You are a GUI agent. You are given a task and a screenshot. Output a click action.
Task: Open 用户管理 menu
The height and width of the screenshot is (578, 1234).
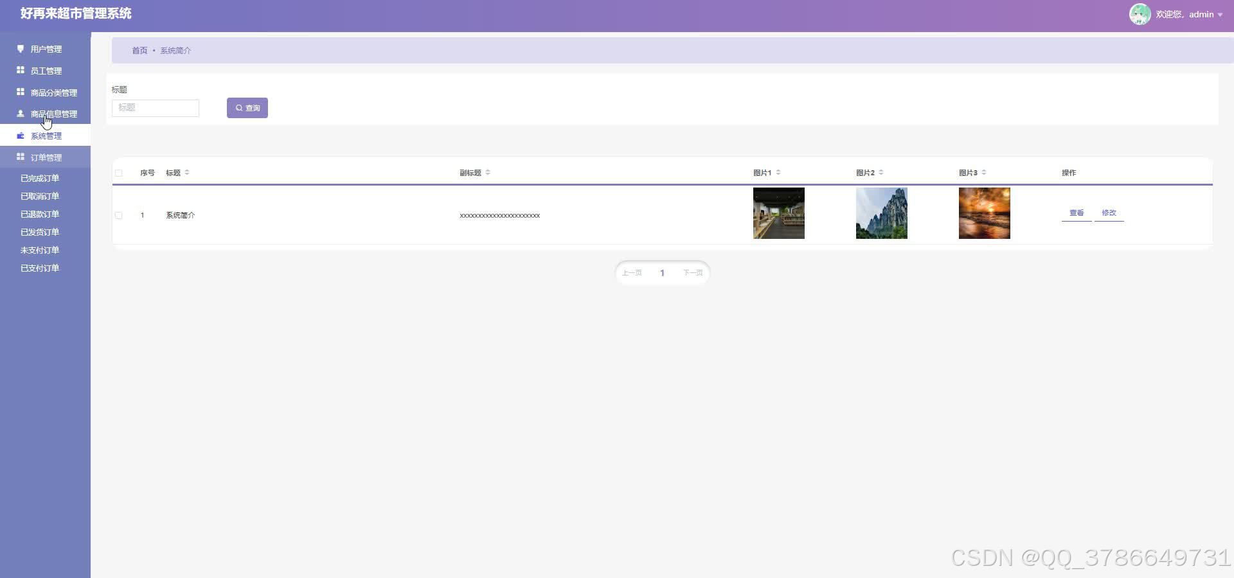pos(45,49)
